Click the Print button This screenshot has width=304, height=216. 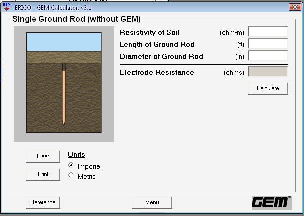pos(43,174)
